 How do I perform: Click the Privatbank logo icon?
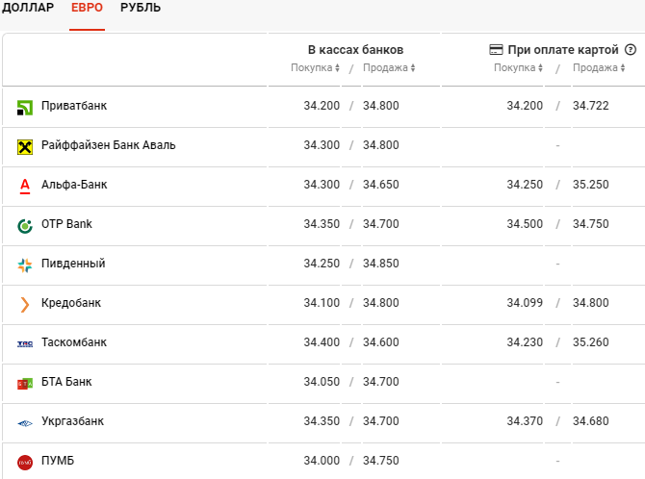tap(25, 107)
